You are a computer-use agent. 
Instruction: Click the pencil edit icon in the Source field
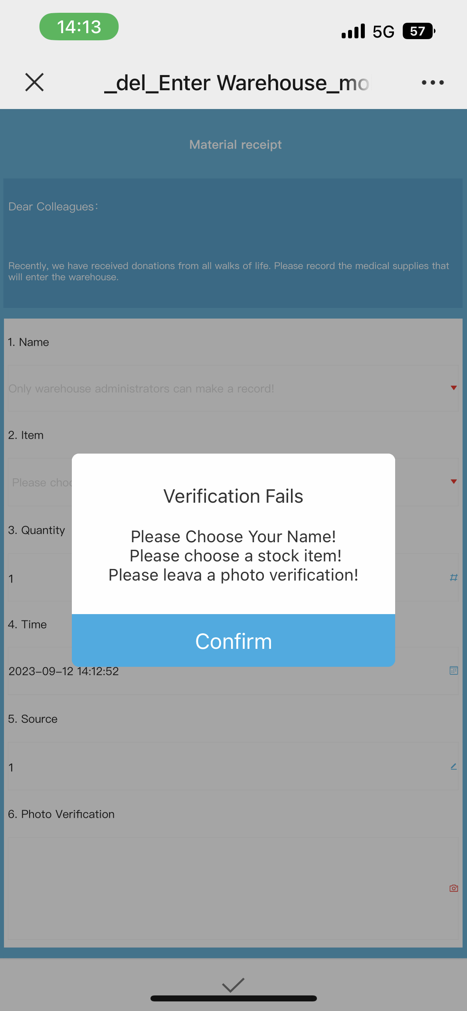click(453, 767)
